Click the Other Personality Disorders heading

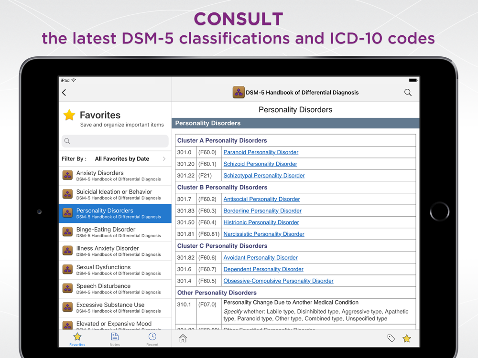pyautogui.click(x=217, y=293)
